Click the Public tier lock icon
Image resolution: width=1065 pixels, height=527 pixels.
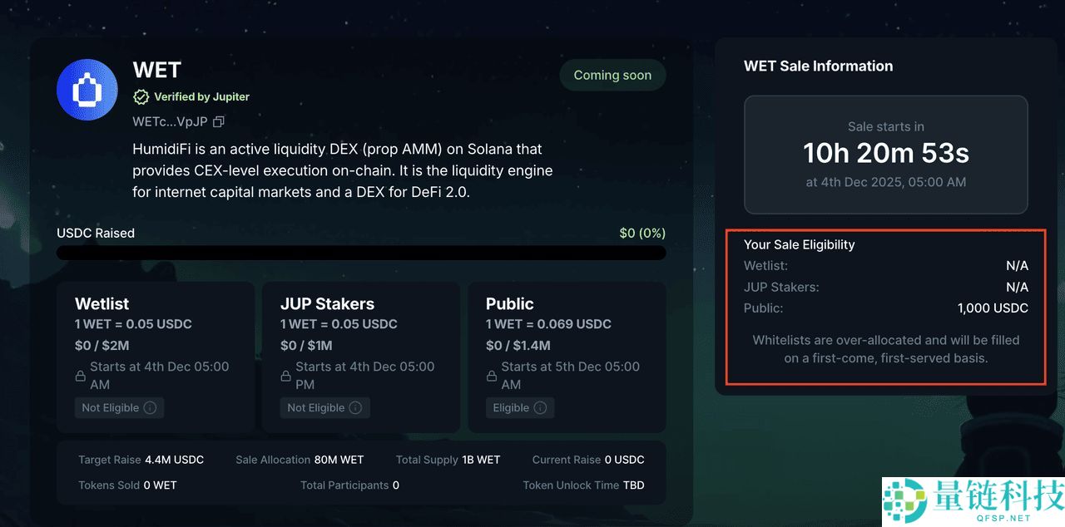tap(492, 376)
